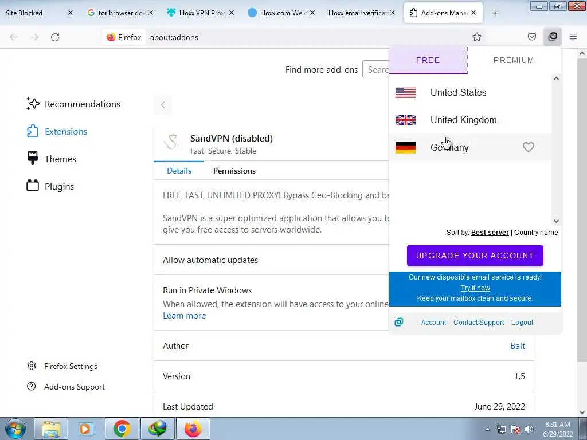
Task: Open Windows Media Player taskbar icon
Action: point(85,429)
